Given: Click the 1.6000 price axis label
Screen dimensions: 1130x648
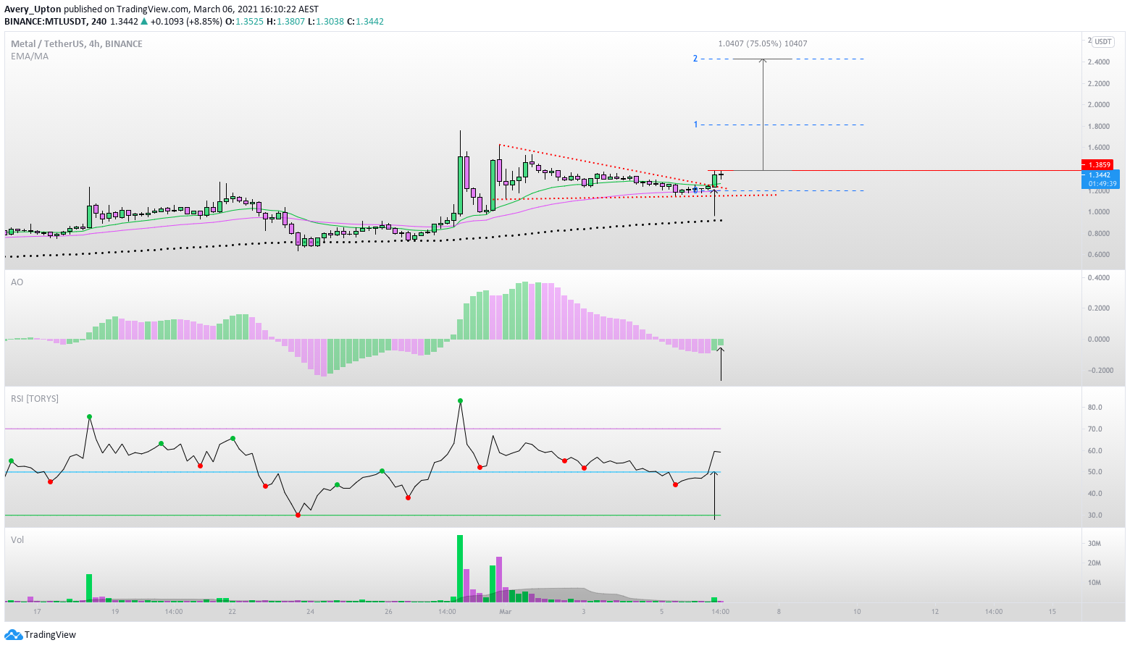Looking at the screenshot, I should (x=1098, y=148).
